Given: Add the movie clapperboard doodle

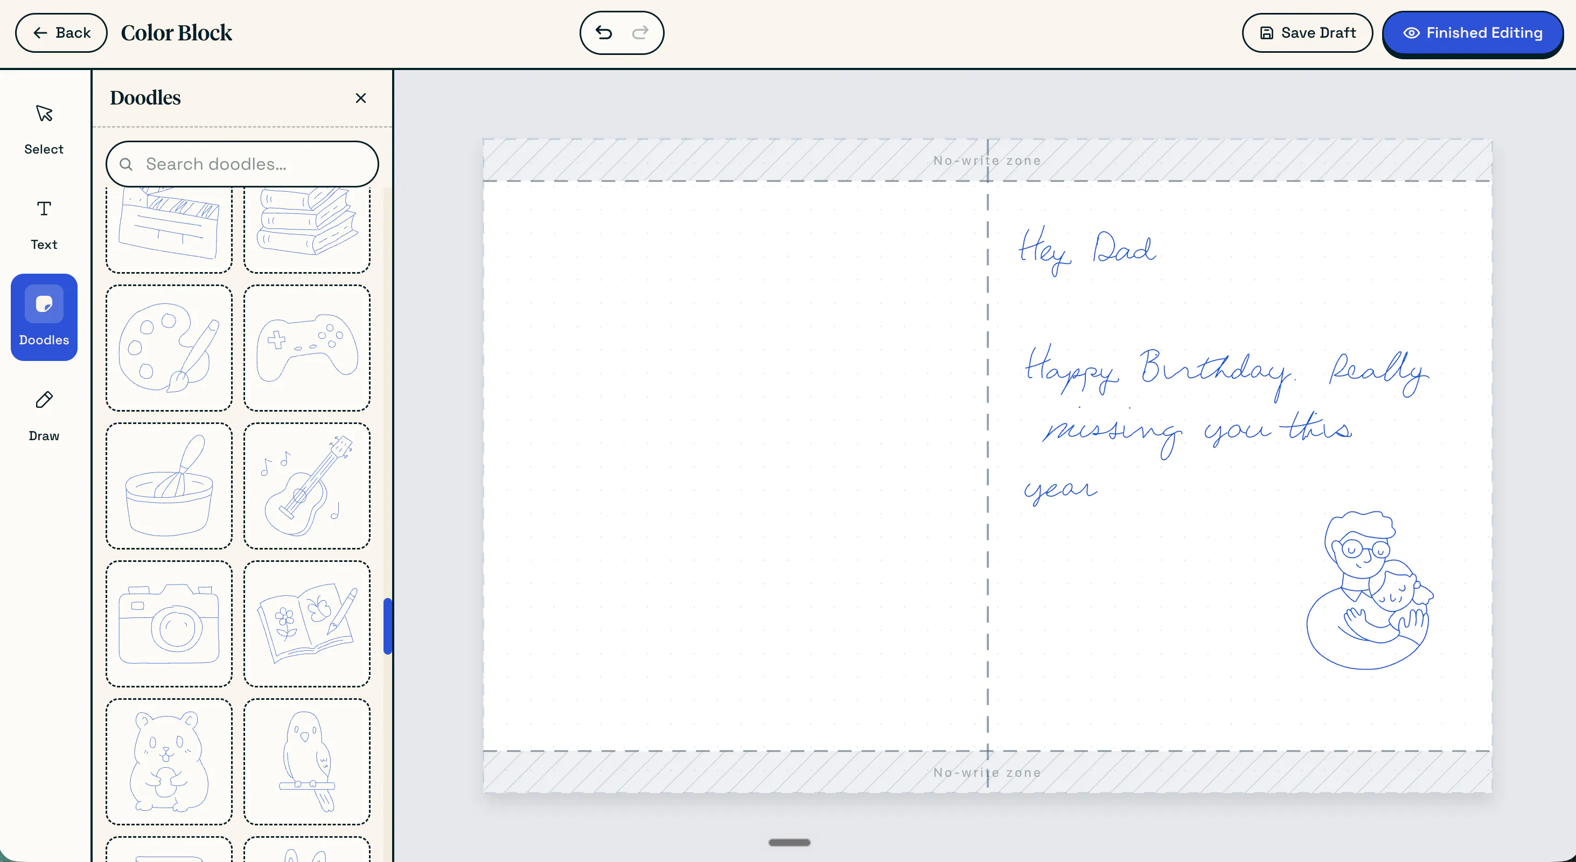Looking at the screenshot, I should (x=169, y=230).
